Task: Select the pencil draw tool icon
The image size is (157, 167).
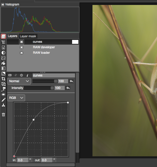Action: pos(3,100)
